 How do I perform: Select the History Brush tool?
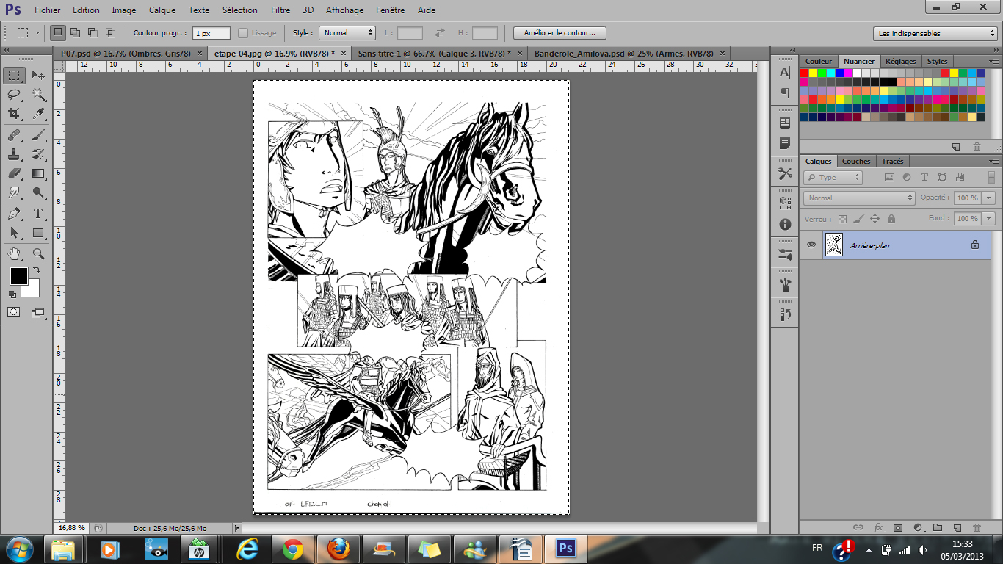[38, 154]
